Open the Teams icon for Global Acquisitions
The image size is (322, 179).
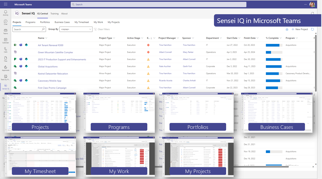(x=21, y=66)
